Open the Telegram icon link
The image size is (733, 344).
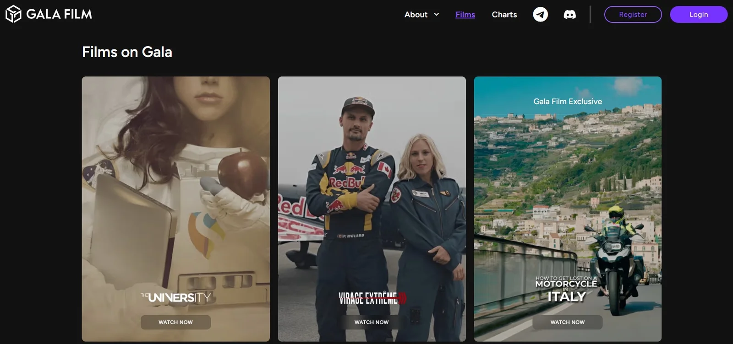click(x=541, y=14)
